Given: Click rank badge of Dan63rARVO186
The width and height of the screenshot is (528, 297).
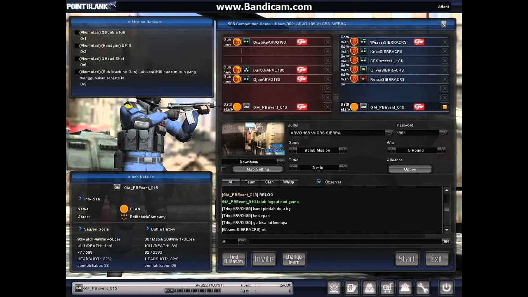Looking at the screenshot, I should (x=246, y=70).
